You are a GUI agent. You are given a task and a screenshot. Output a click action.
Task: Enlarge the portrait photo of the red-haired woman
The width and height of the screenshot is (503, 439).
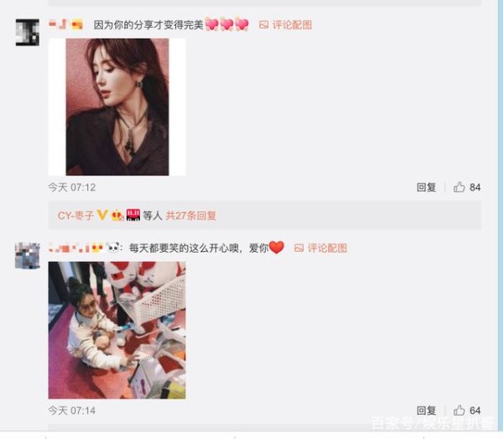(x=117, y=107)
